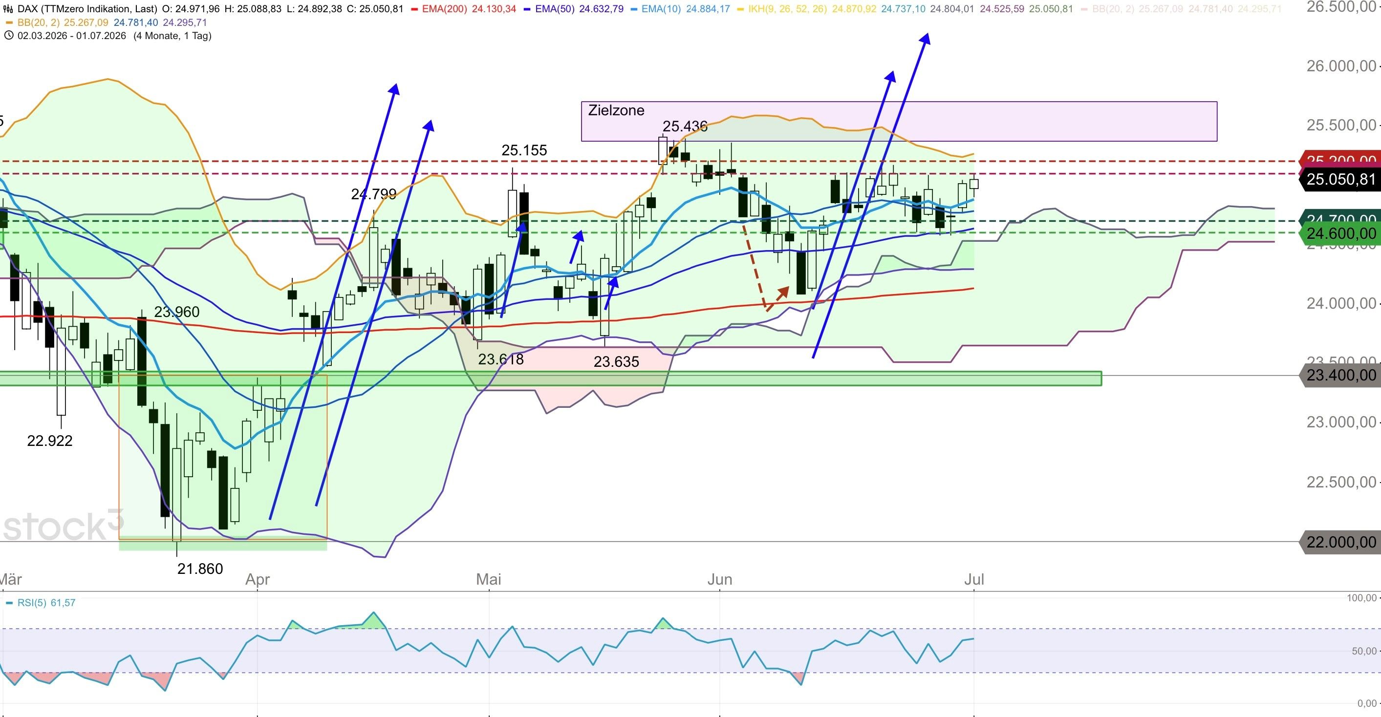Click the green 24.600,00 price level tag
The width and height of the screenshot is (1381, 717).
pyautogui.click(x=1341, y=233)
